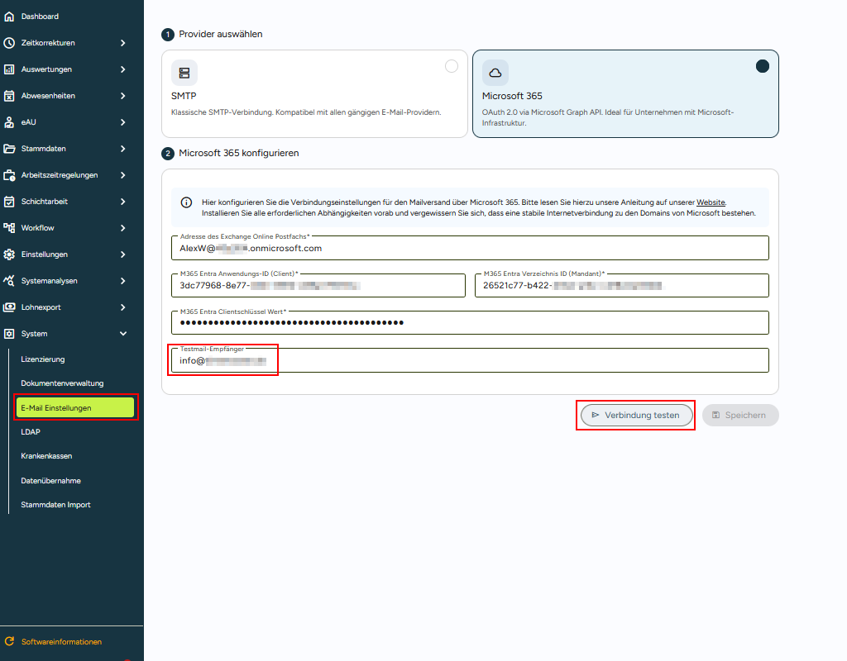Click the Zeitkorrekturen clock icon

(9, 43)
